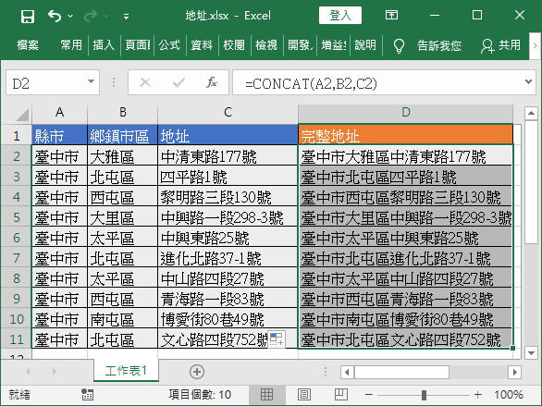This screenshot has width=542, height=406.
Task: Zoom out with the minus button
Action: coord(369,395)
